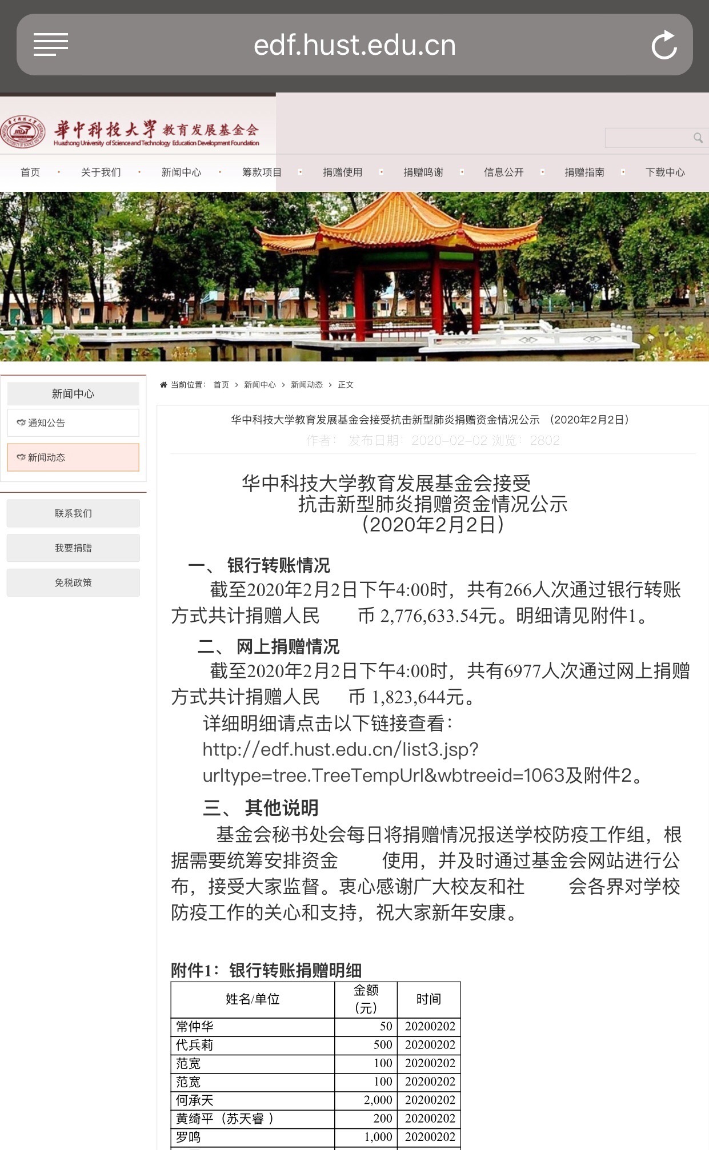Select 新闻中心 in the top navigation

tap(181, 172)
